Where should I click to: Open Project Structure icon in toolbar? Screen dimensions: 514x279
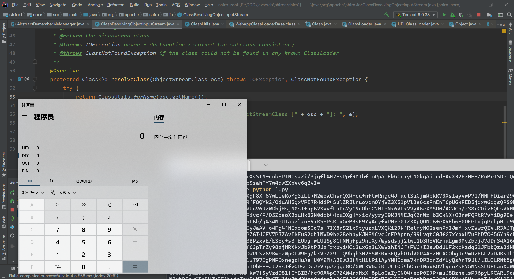(x=490, y=15)
